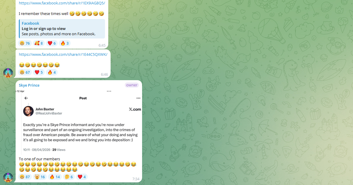
Task: Click the heart reaction with count 5
Action: 39,72
